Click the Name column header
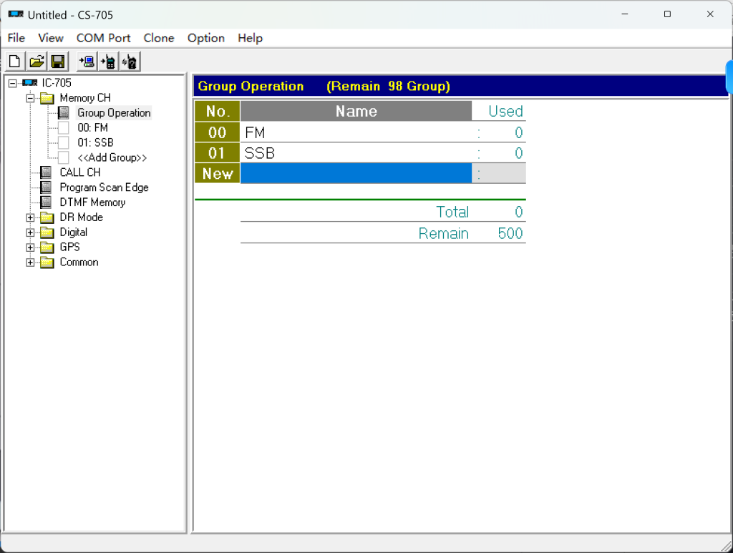 point(356,111)
